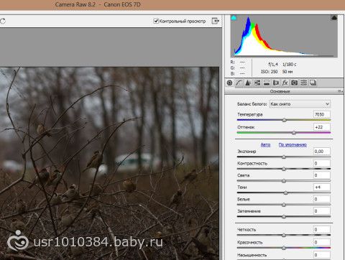Focus the Света value field
The width and height of the screenshot is (345, 260).
click(322, 175)
